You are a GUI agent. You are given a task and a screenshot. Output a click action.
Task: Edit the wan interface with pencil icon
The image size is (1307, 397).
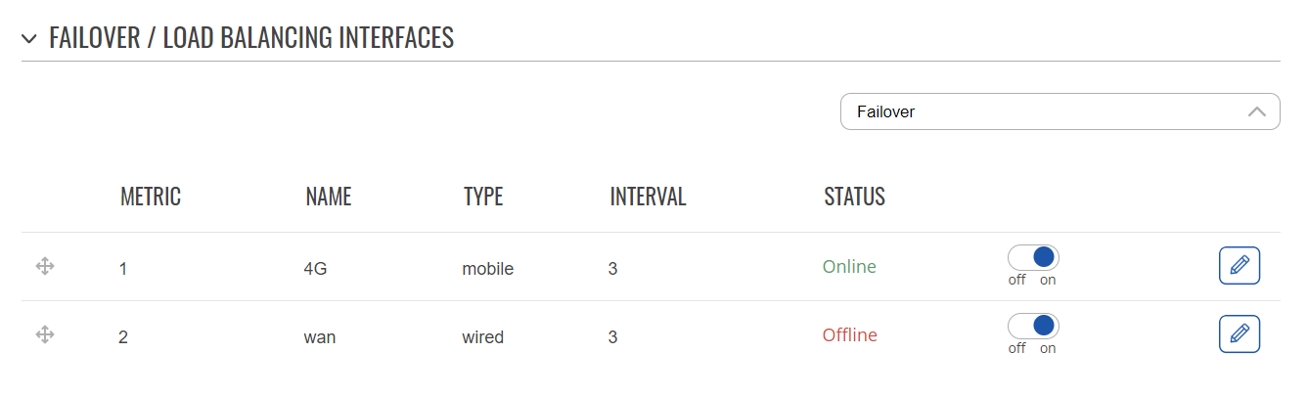(x=1239, y=334)
